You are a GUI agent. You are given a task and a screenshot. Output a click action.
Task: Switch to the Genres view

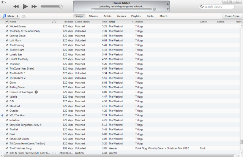(x=121, y=16)
